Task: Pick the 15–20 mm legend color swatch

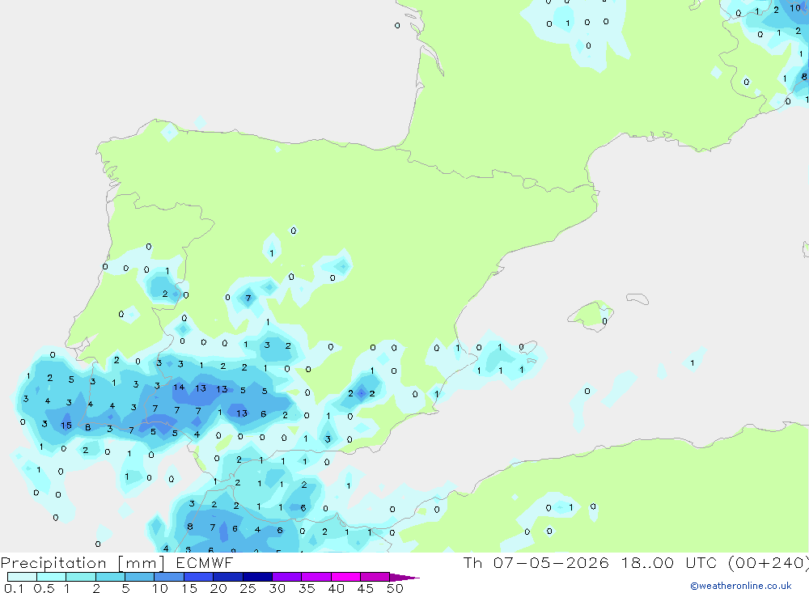Action: [198, 577]
